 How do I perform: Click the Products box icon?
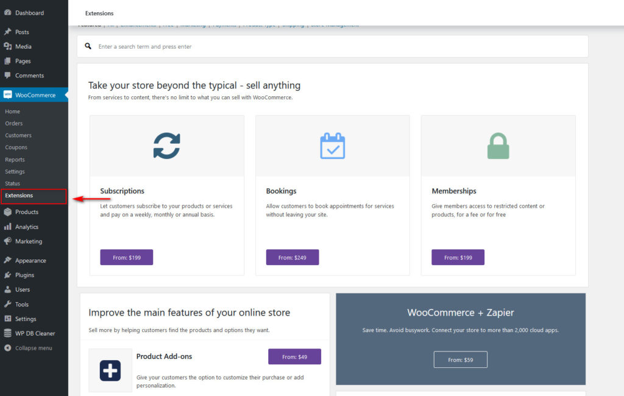(x=7, y=212)
